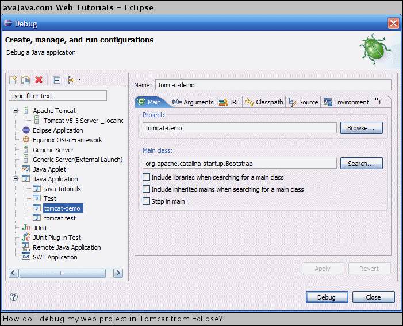Click the horizontal scrollbar thumb in tree

coord(62,273)
